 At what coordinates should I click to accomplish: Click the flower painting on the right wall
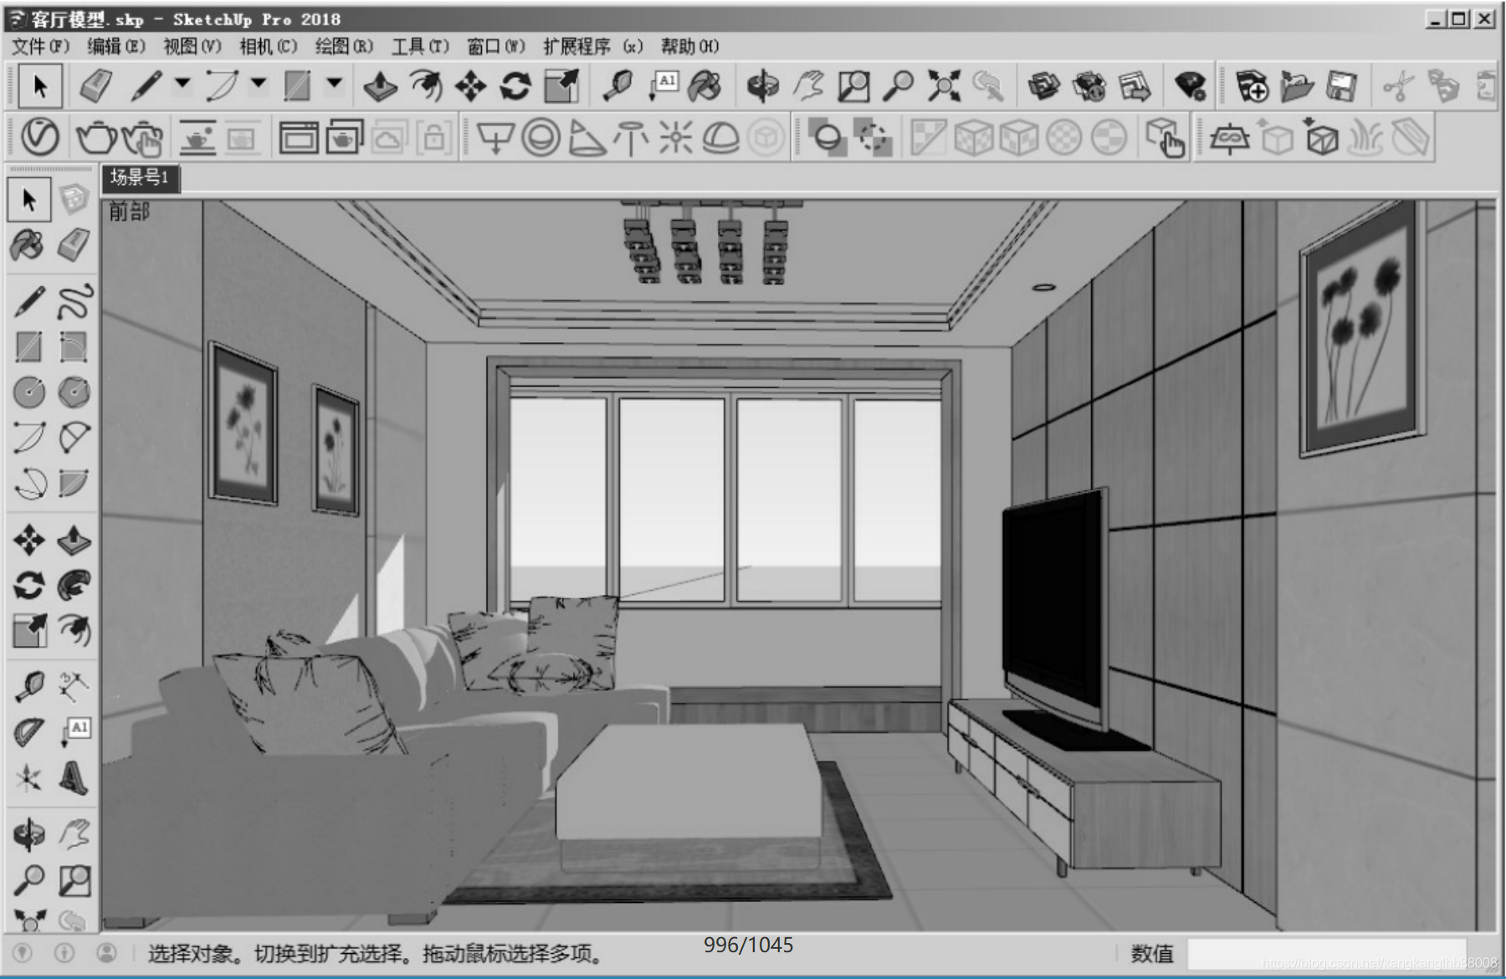[x=1361, y=329]
